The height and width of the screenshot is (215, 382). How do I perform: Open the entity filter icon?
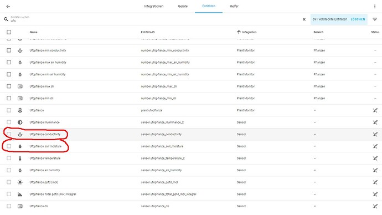coord(375,19)
